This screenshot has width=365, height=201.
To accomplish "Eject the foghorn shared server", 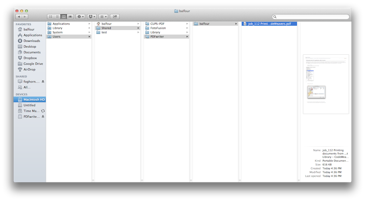I will (43, 81).
